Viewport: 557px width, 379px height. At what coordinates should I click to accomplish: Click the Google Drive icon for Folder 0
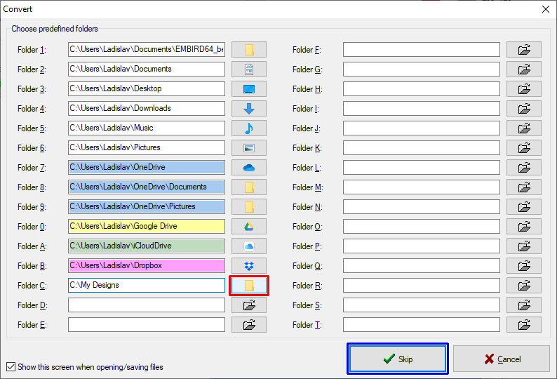click(249, 227)
